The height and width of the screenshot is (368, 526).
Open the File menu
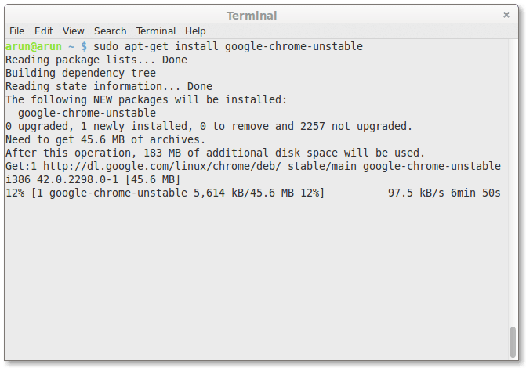click(x=16, y=31)
